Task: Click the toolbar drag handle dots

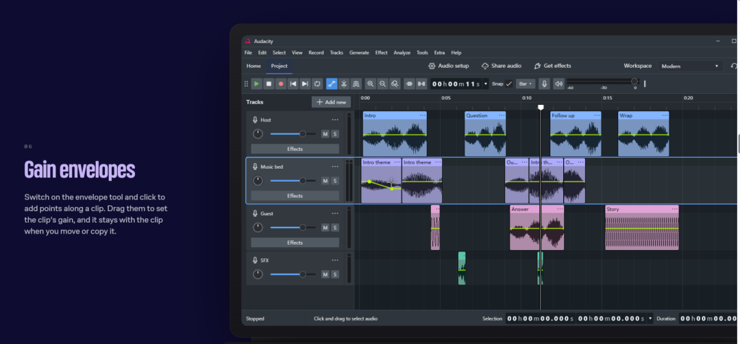Action: tap(246, 84)
